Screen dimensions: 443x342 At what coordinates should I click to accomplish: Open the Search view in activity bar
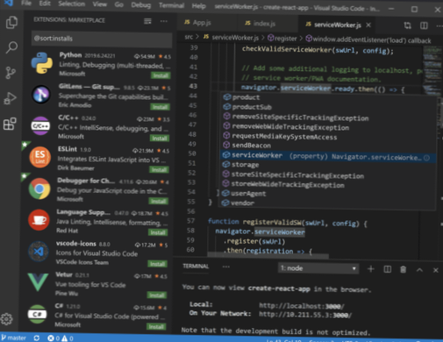[11, 47]
